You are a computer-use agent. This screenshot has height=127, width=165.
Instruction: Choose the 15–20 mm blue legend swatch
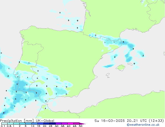coord(40,124)
